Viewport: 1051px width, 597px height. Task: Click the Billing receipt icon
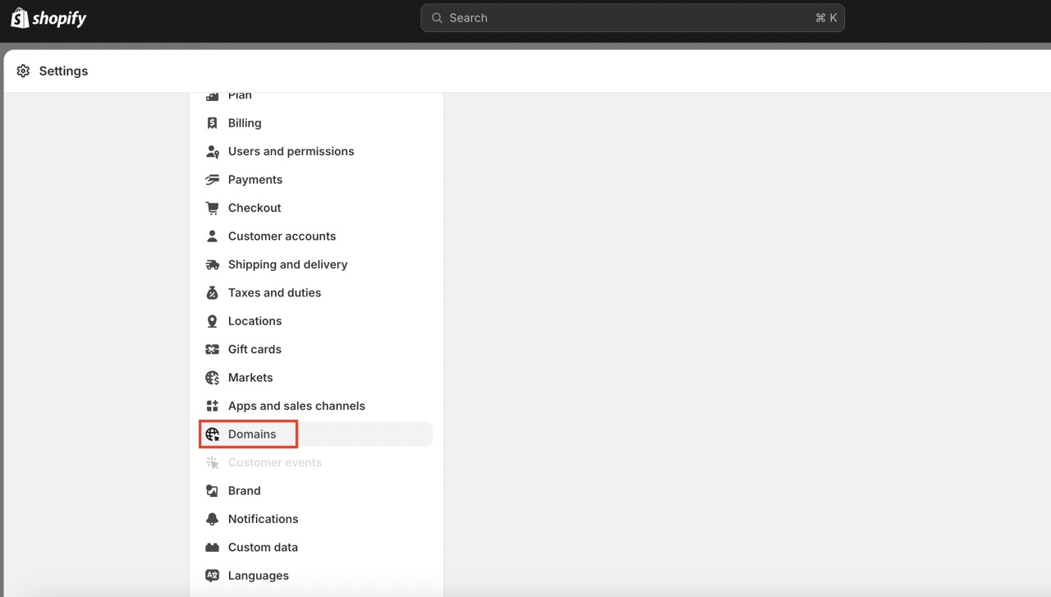click(213, 123)
